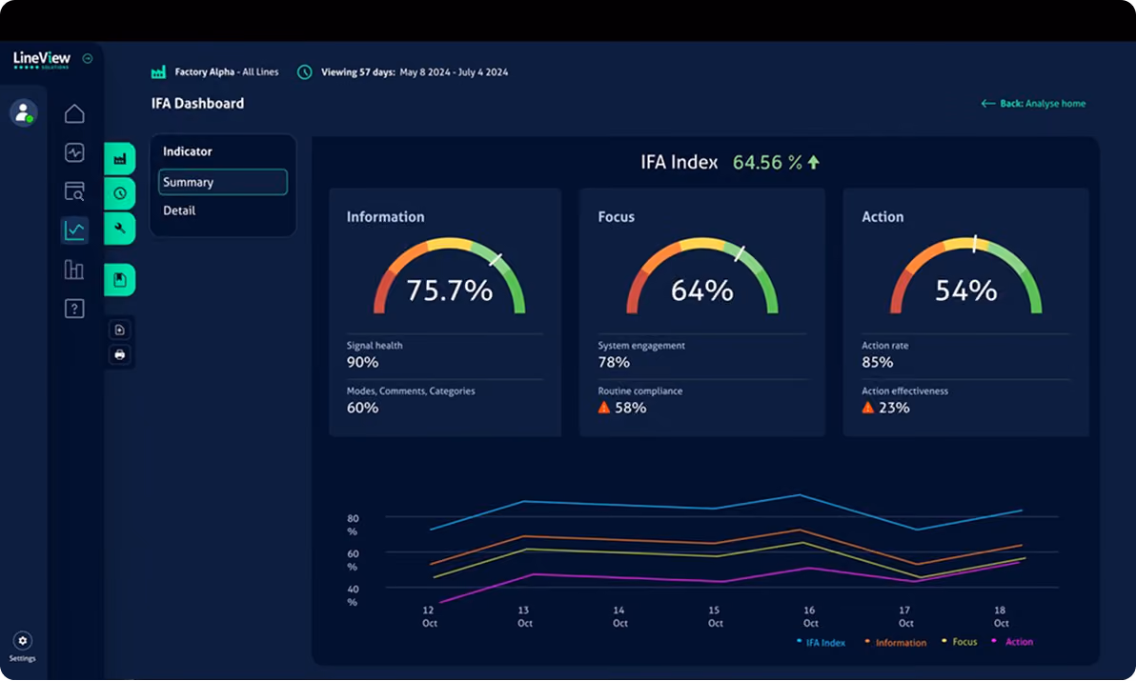Open the search report icon in sidebar
This screenshot has width=1136, height=681.
(74, 191)
